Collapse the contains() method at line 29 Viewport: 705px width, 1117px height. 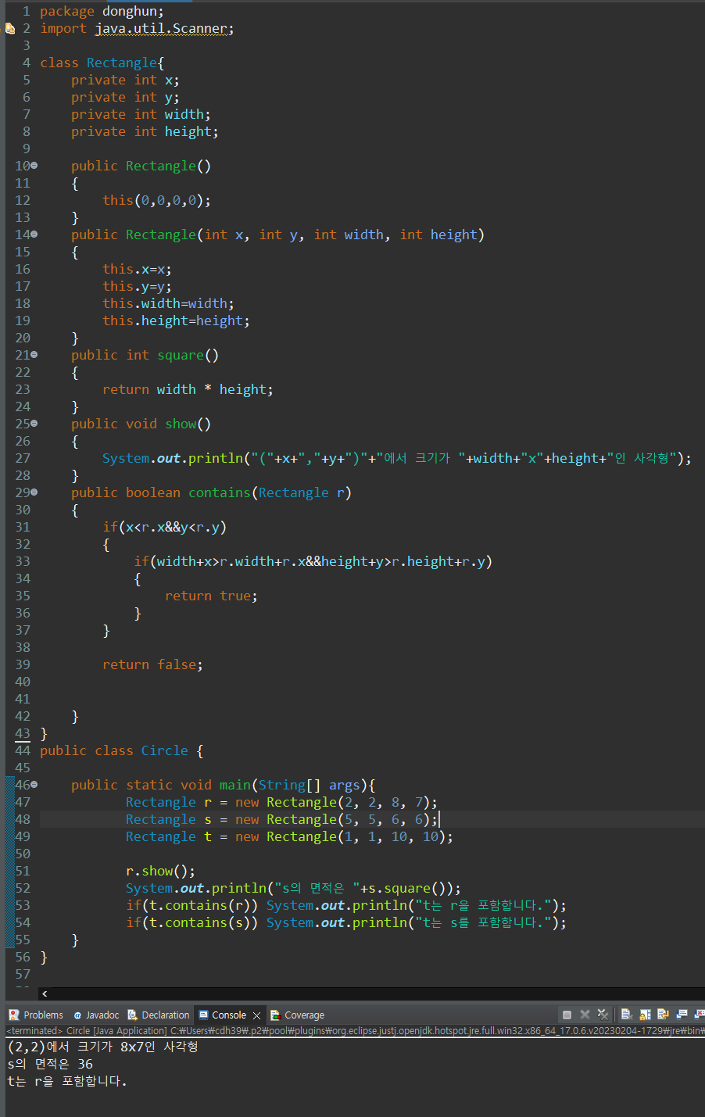pos(34,492)
